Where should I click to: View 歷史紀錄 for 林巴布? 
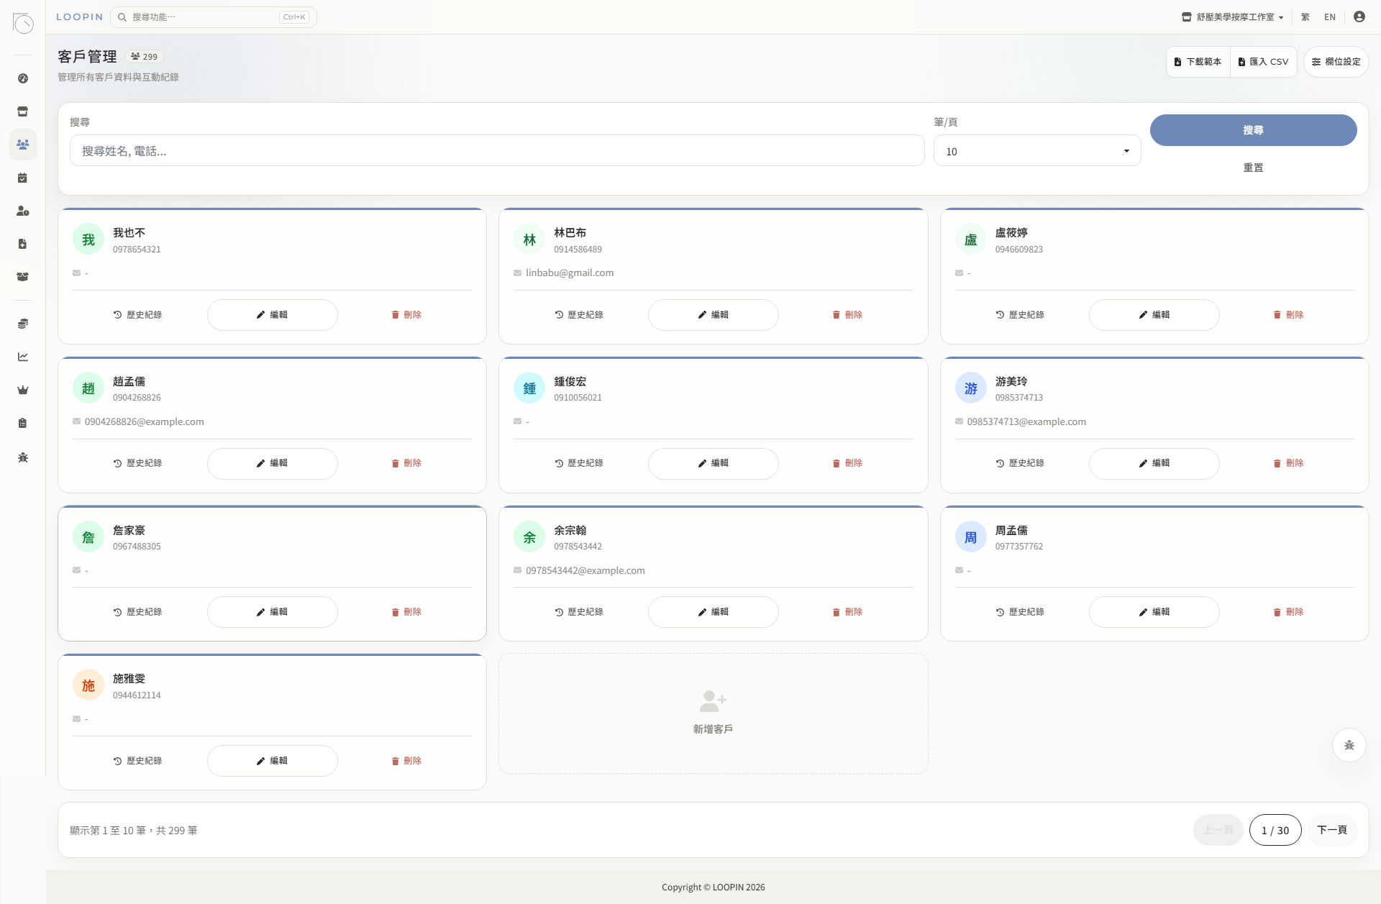coord(578,315)
